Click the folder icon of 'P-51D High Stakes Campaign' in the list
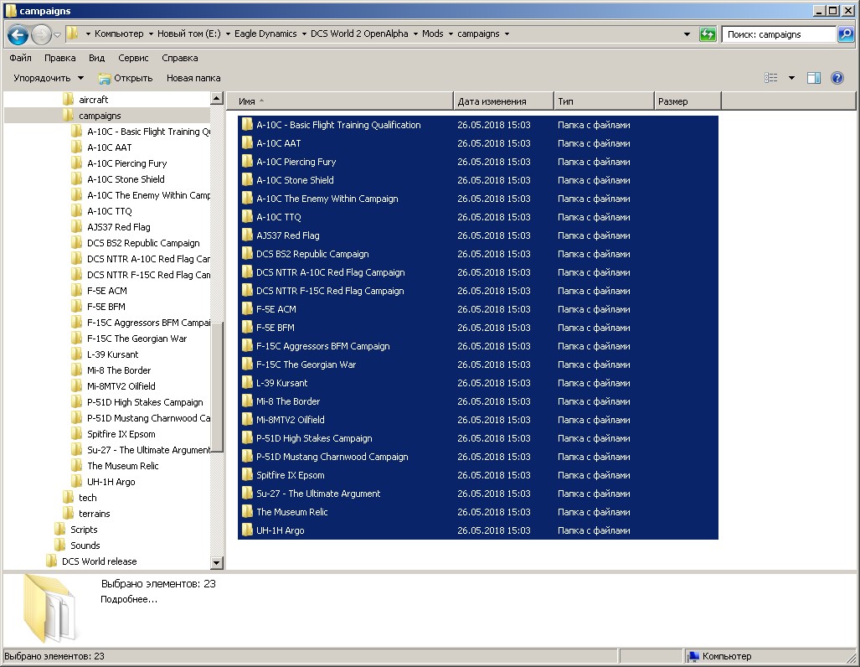 [x=247, y=438]
